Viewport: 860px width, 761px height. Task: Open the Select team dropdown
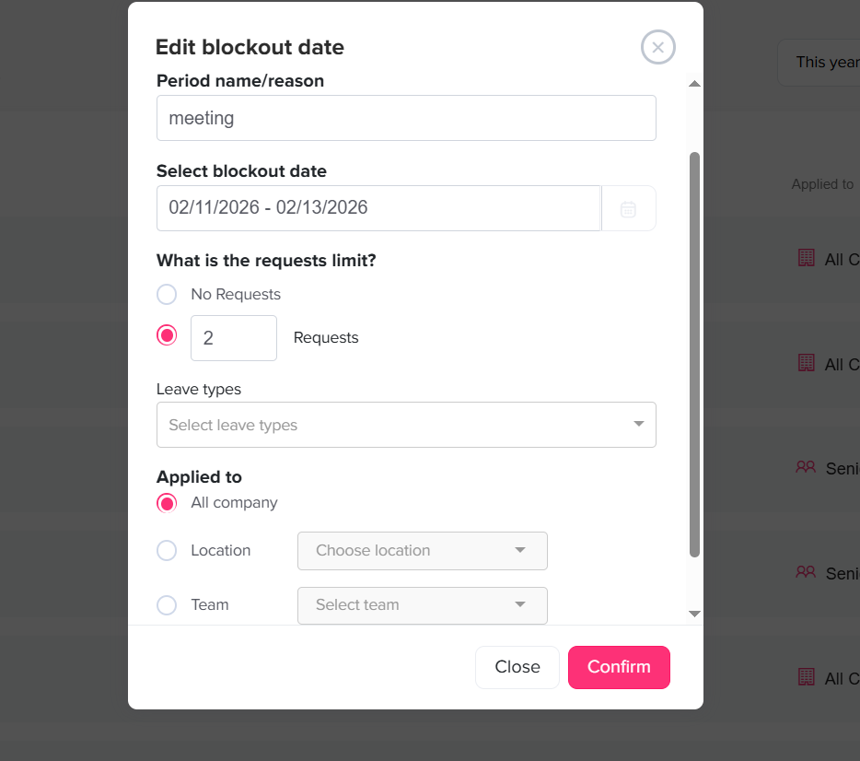[422, 605]
